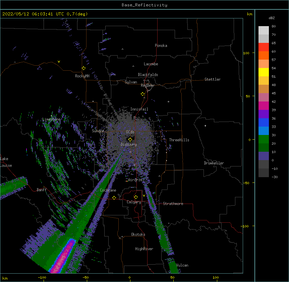Click the white asterisk above the Limestone label
289x282 pixels.
51,116
